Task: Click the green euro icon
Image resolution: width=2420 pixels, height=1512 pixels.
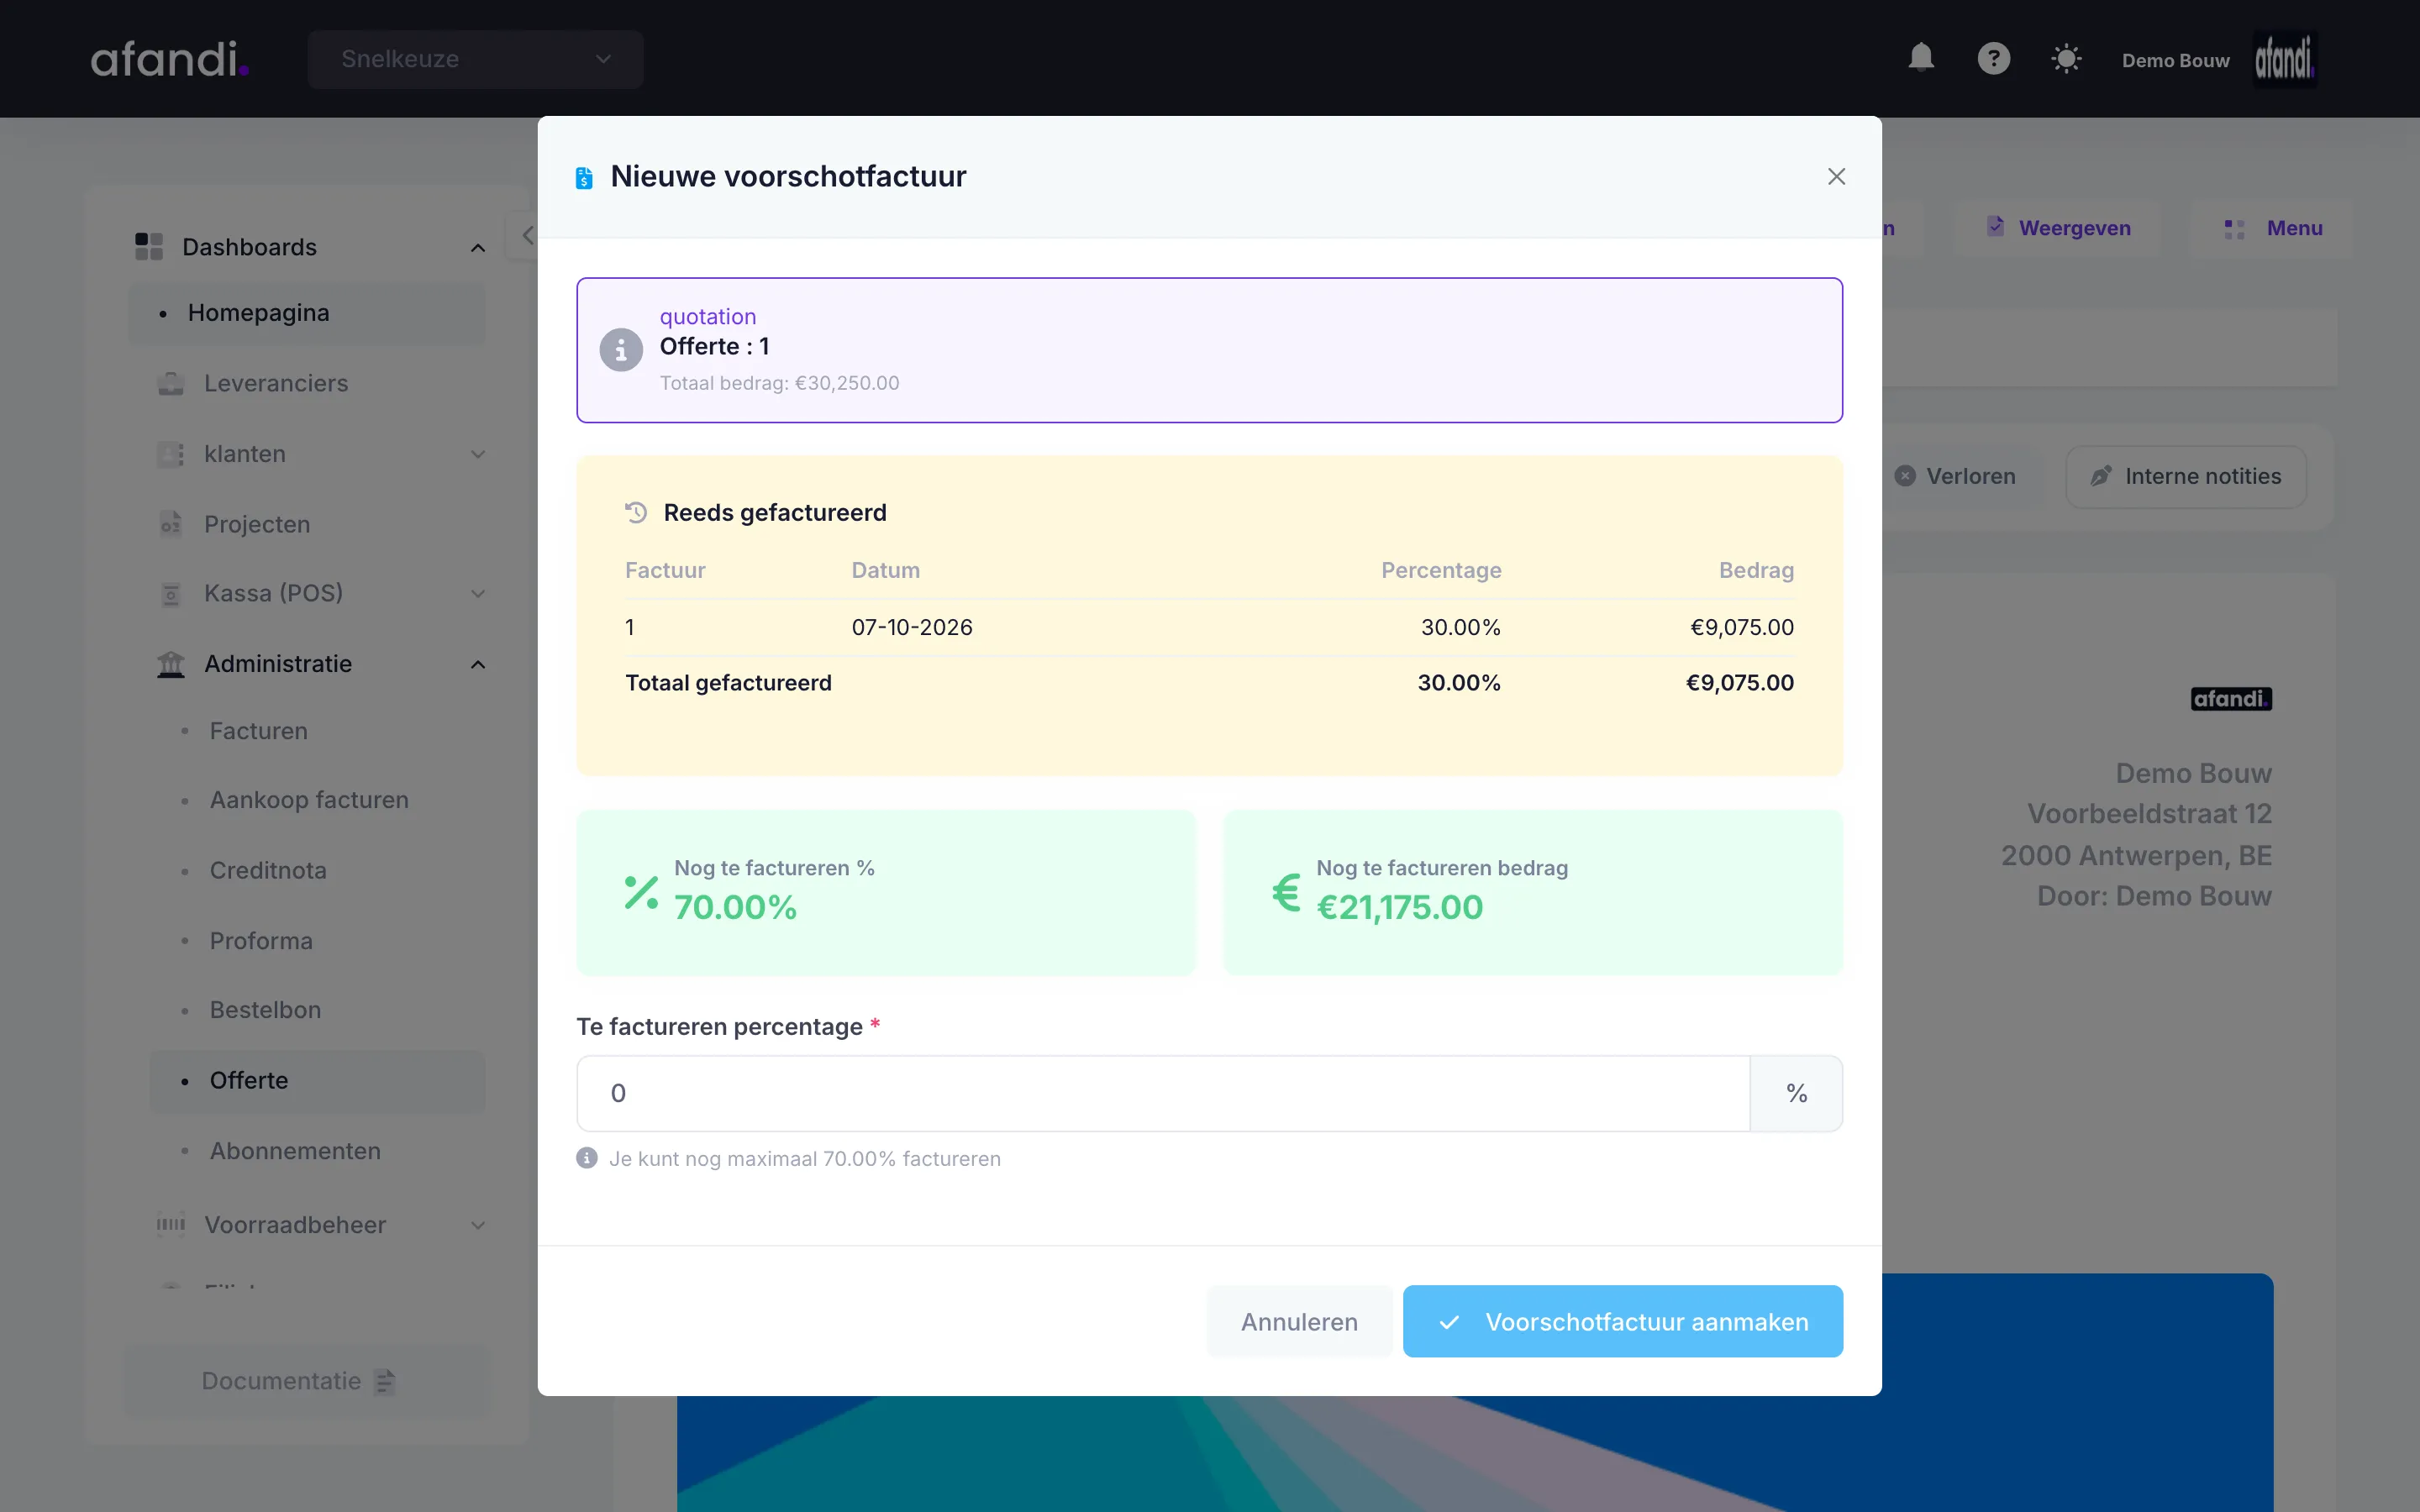Action: (1286, 891)
